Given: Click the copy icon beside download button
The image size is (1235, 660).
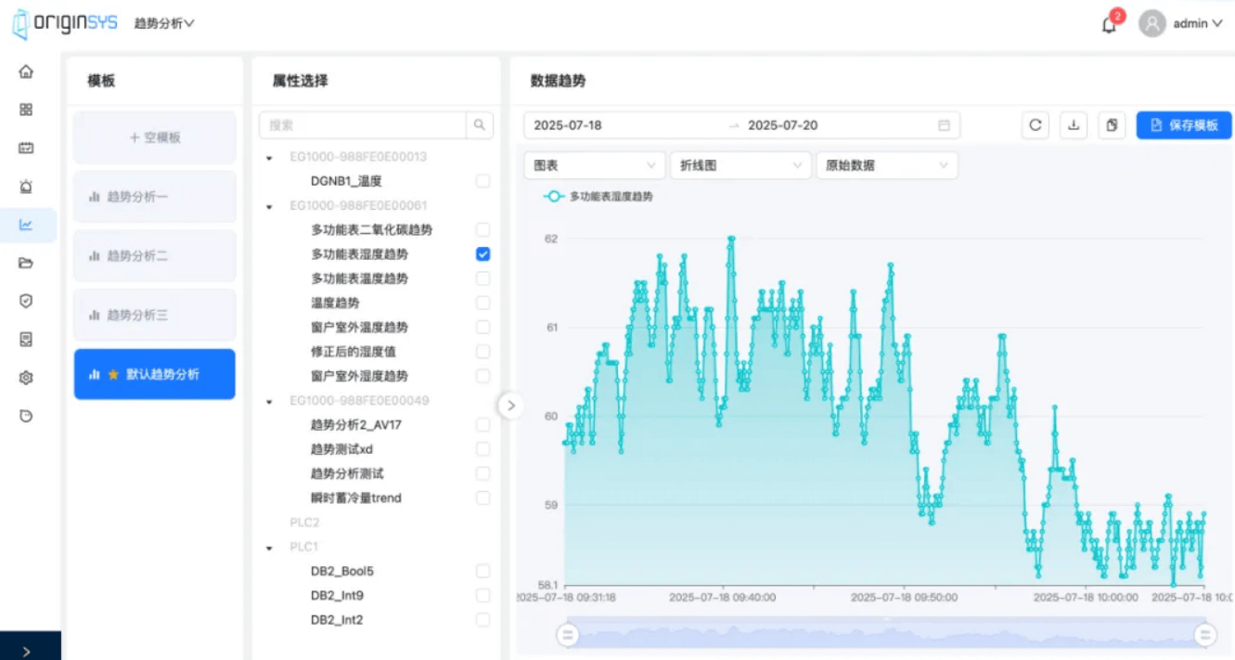Looking at the screenshot, I should point(1112,125).
